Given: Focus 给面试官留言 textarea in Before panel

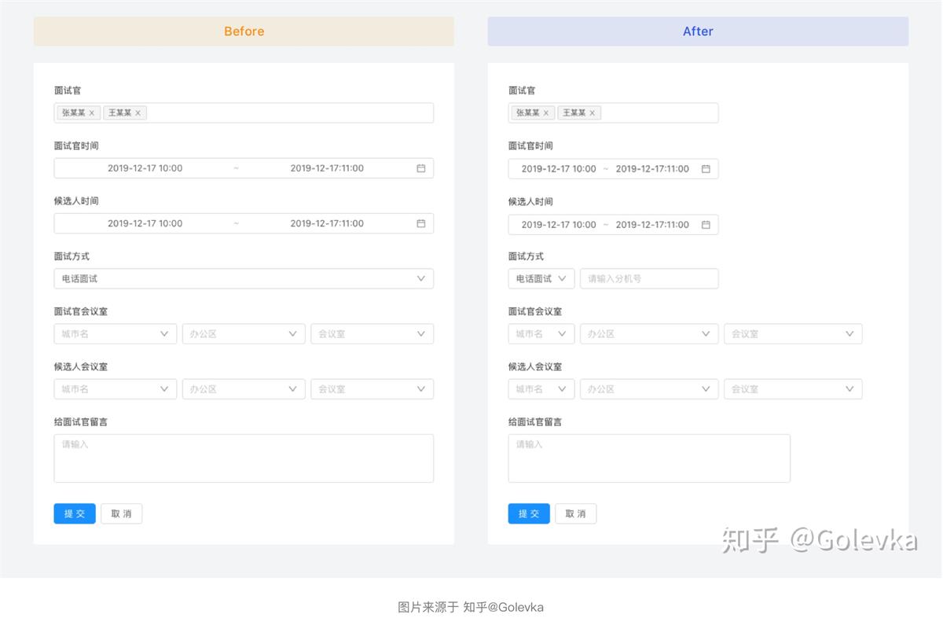Looking at the screenshot, I should (244, 458).
